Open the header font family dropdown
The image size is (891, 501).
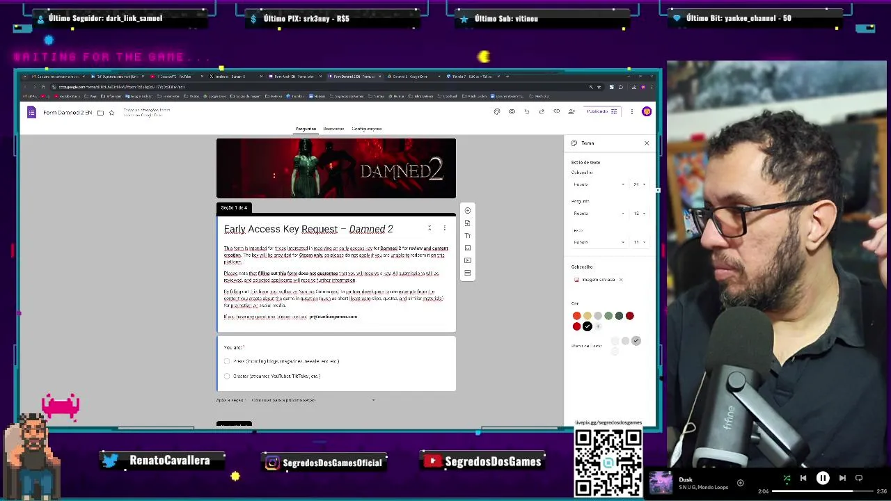pos(599,184)
